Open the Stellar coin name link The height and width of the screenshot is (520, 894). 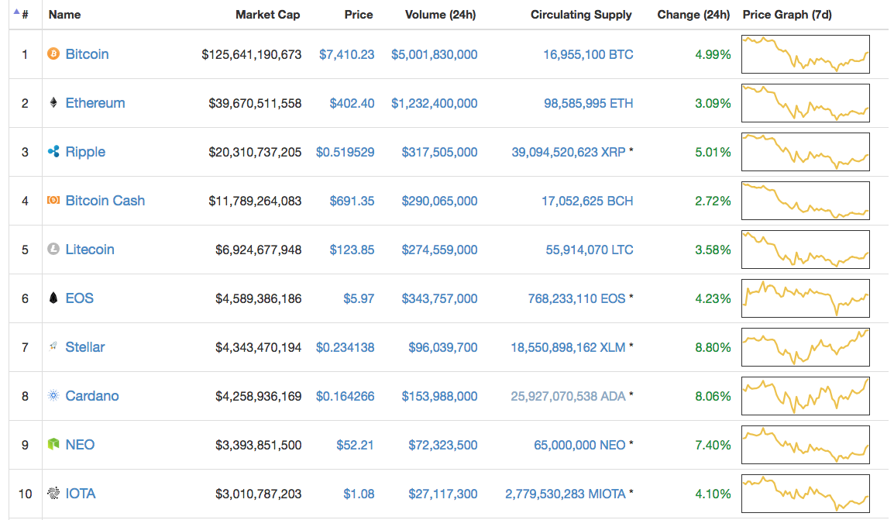pos(85,347)
